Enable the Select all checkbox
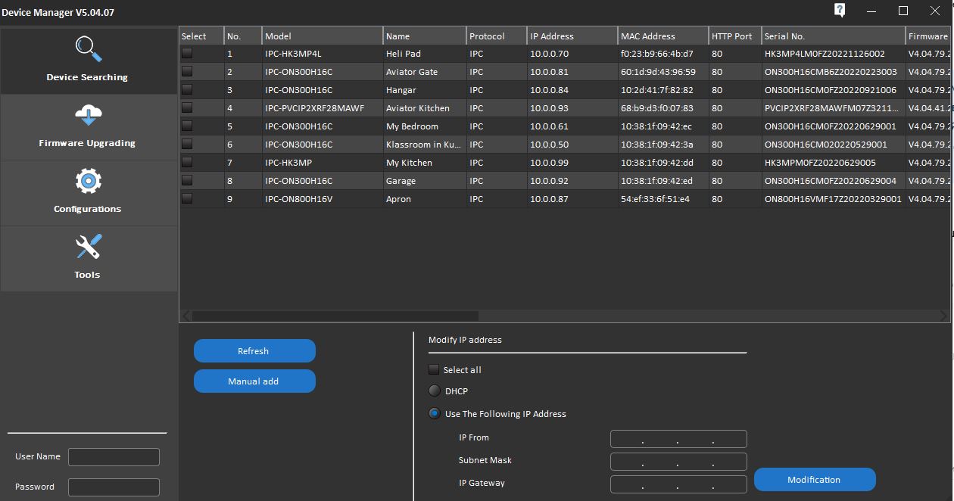The image size is (954, 501). [434, 369]
